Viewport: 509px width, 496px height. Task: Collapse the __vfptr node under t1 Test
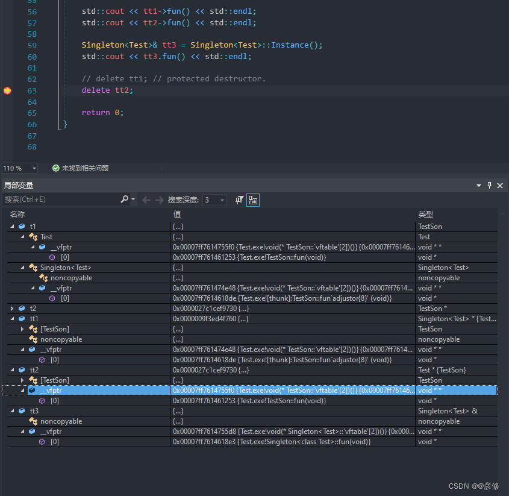(x=33, y=247)
